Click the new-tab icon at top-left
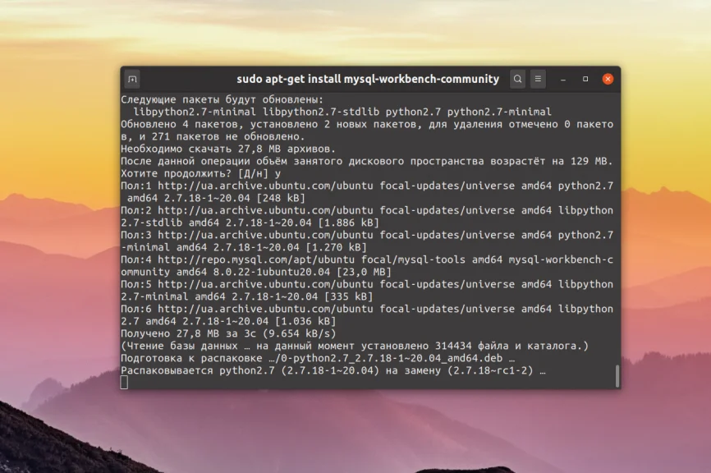Screen dimensions: 711x473 132,79
